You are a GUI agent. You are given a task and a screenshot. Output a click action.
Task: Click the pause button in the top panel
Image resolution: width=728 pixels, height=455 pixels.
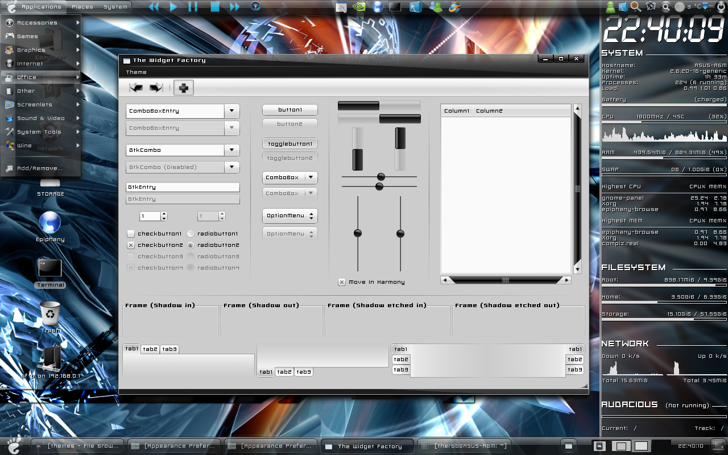point(193,7)
